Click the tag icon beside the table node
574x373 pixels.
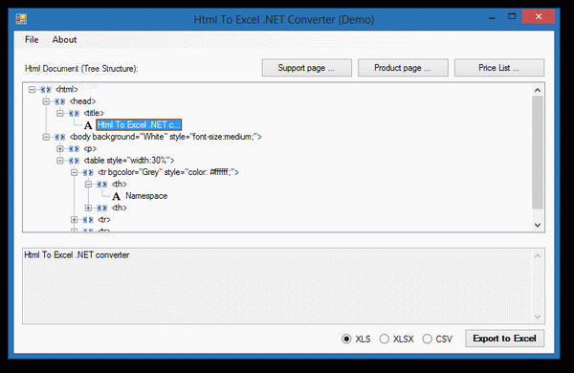74,161
